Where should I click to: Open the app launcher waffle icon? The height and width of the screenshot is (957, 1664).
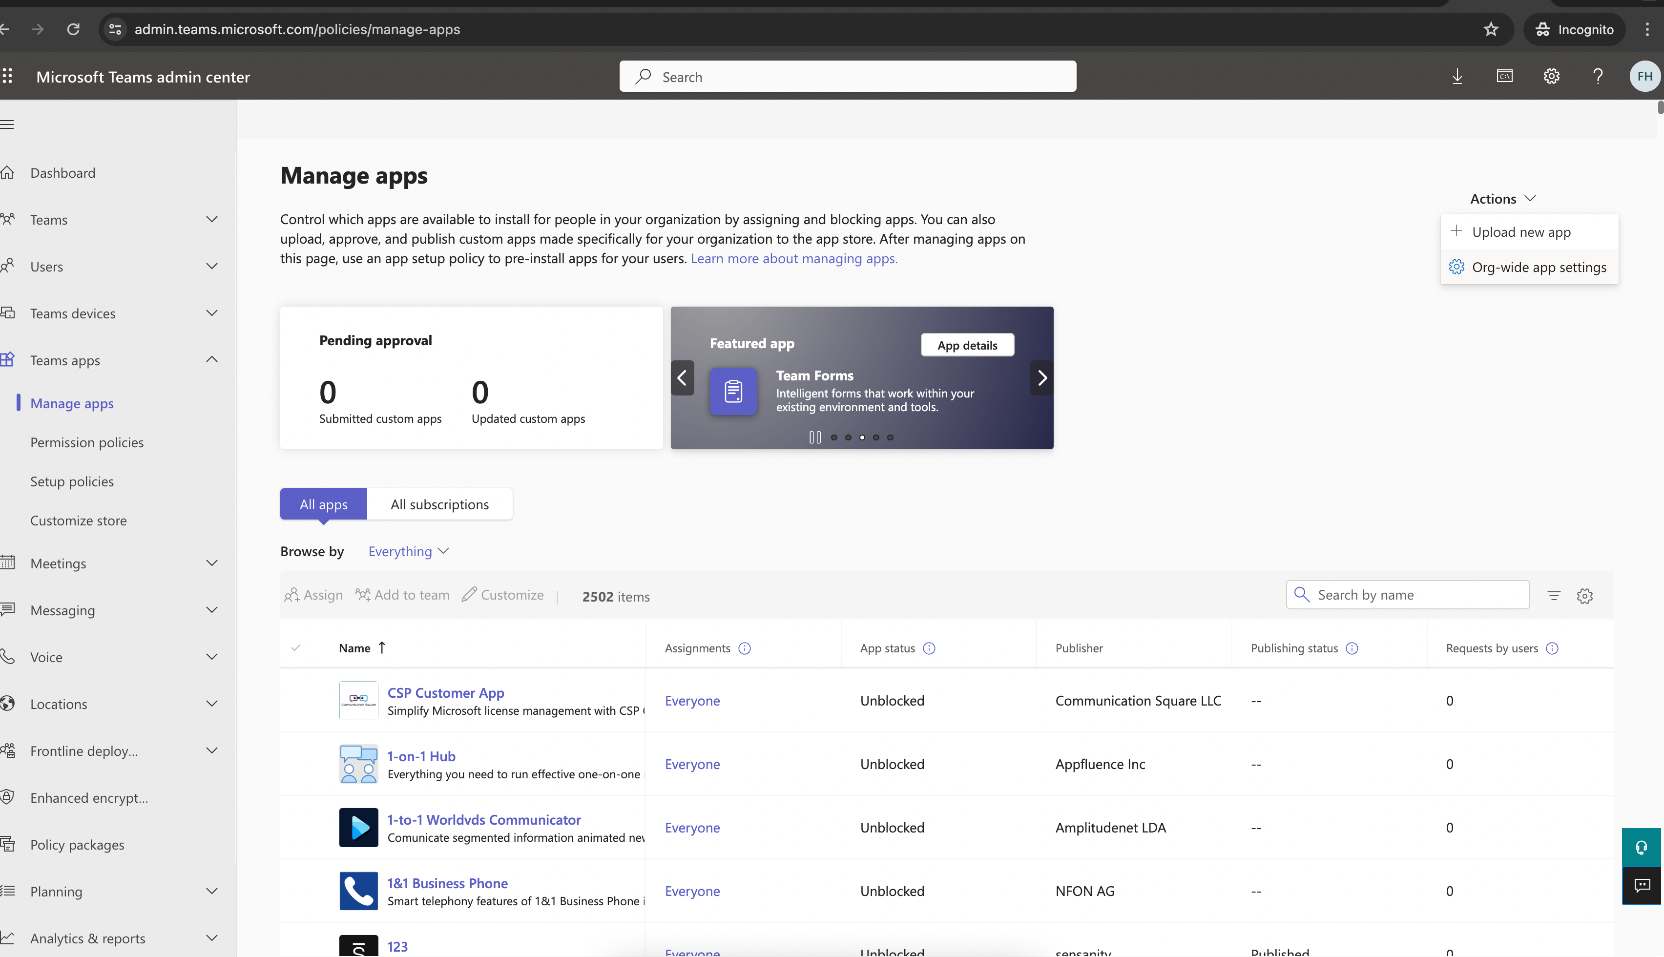[x=7, y=76]
